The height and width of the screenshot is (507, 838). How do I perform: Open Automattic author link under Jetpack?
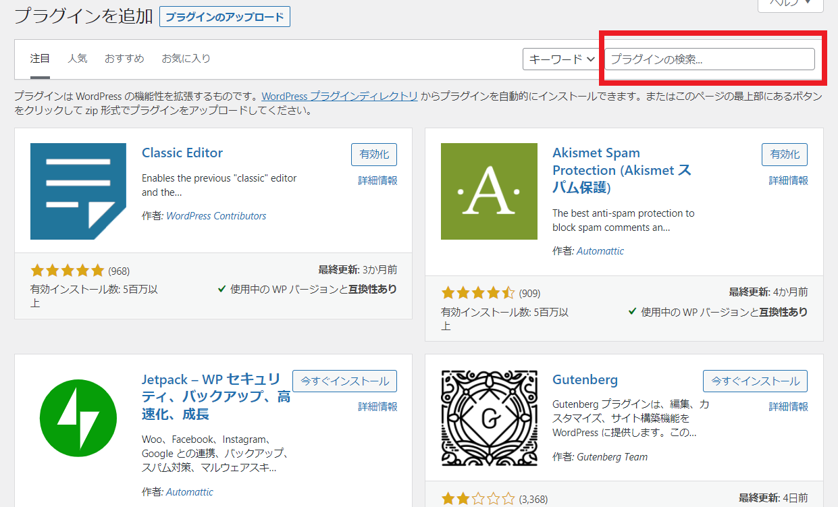click(x=190, y=492)
